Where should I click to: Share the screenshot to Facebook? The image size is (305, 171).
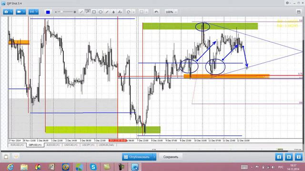279,157
